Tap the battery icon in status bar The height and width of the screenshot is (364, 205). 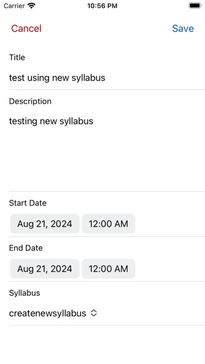195,6
